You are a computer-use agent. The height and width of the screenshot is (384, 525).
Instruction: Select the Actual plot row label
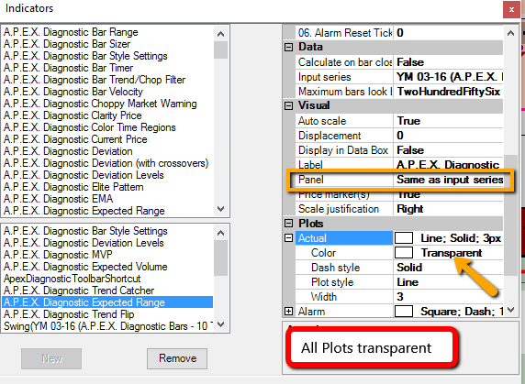coord(344,238)
